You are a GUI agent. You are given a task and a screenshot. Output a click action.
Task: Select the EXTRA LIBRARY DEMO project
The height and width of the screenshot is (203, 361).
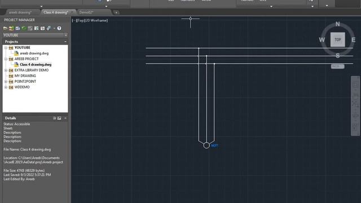[x=32, y=70]
